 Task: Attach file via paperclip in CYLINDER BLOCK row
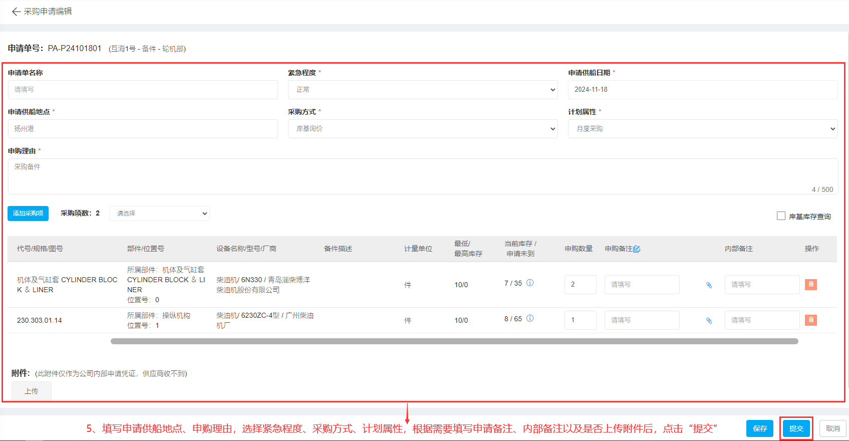709,285
